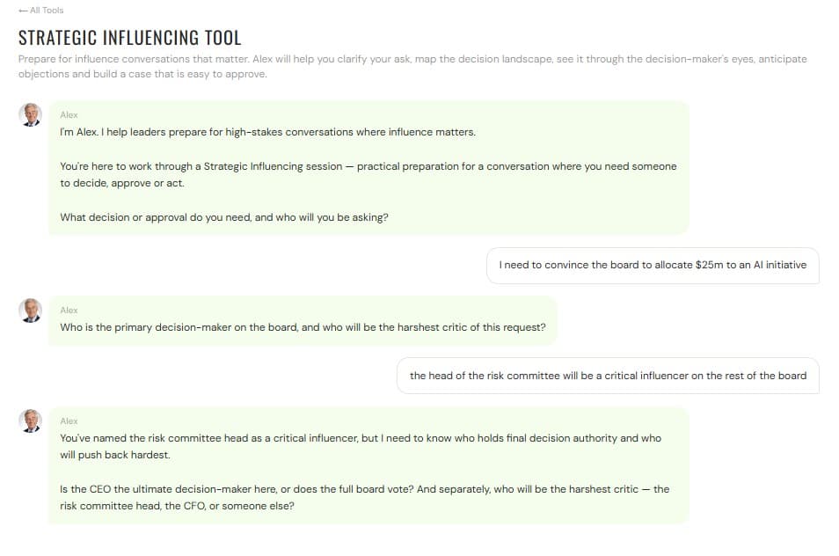Click Alex's avatar beside the CEO question message

click(31, 421)
